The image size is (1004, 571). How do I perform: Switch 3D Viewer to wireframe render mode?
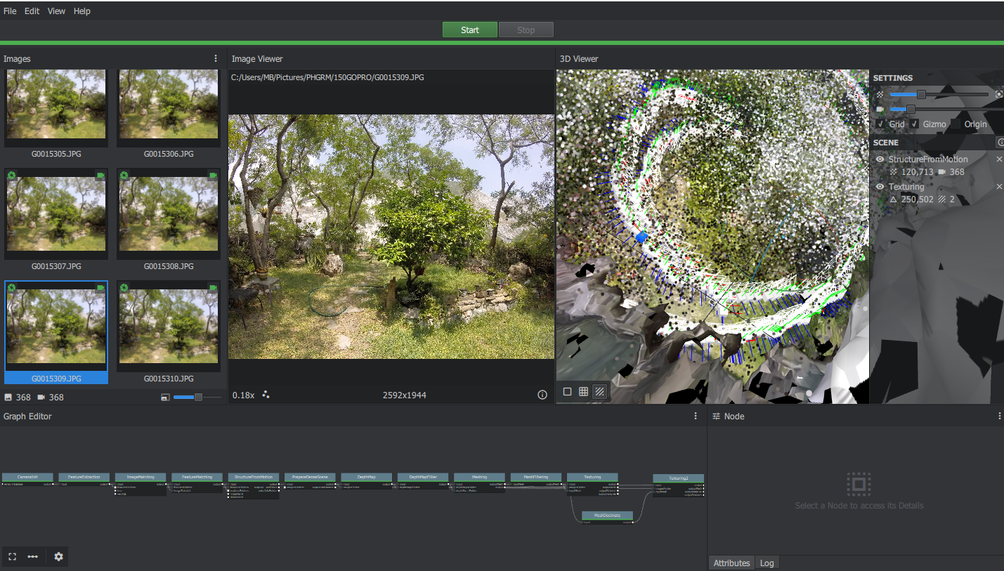[x=583, y=392]
